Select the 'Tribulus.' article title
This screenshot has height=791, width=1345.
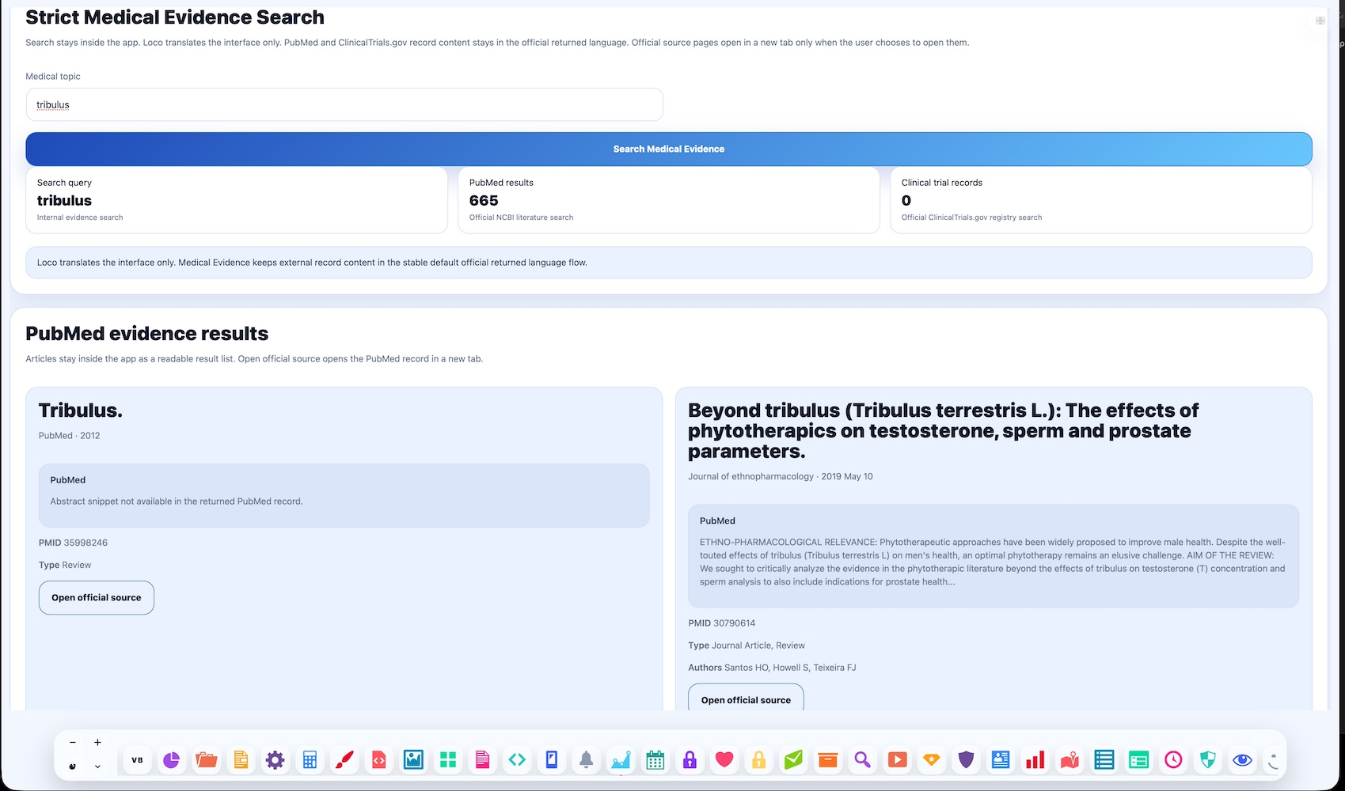click(x=81, y=411)
